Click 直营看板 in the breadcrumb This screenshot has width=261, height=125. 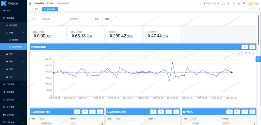tap(39, 4)
